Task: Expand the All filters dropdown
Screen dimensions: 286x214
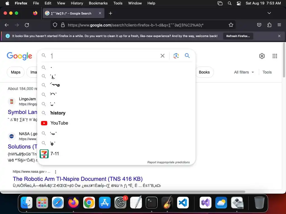Action: click(x=244, y=72)
